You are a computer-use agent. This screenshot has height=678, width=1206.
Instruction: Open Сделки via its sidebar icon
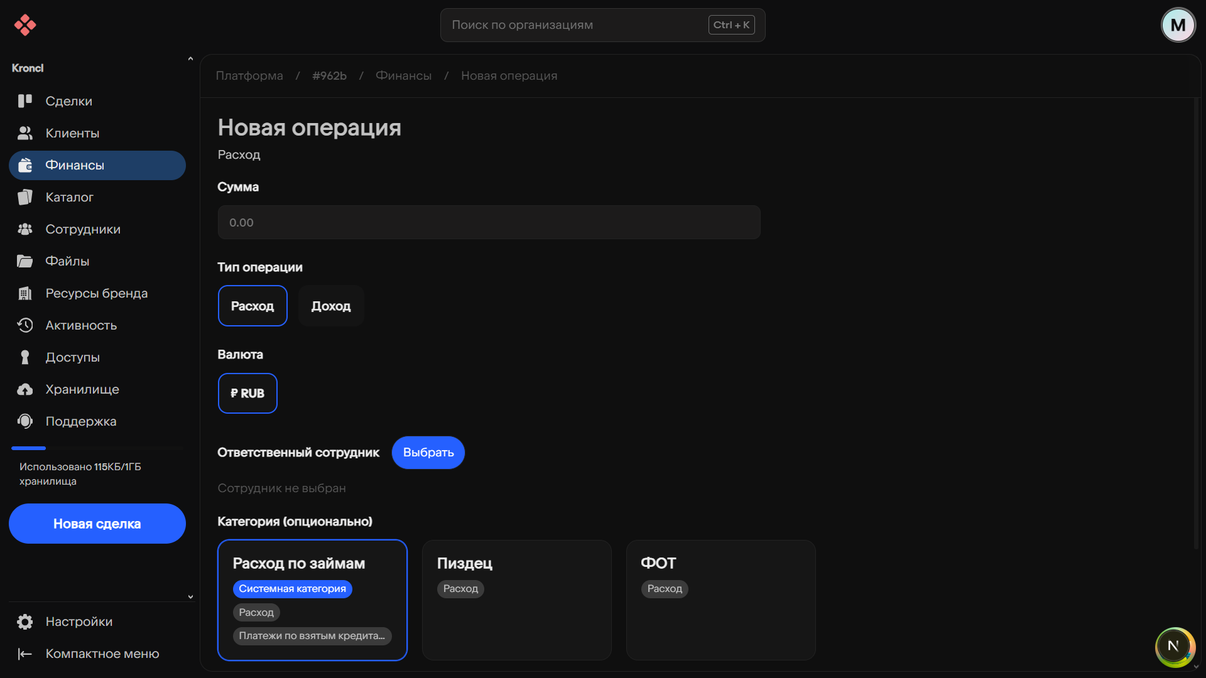(25, 101)
